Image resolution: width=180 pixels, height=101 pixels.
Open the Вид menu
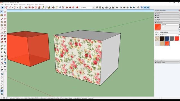(12, 5)
